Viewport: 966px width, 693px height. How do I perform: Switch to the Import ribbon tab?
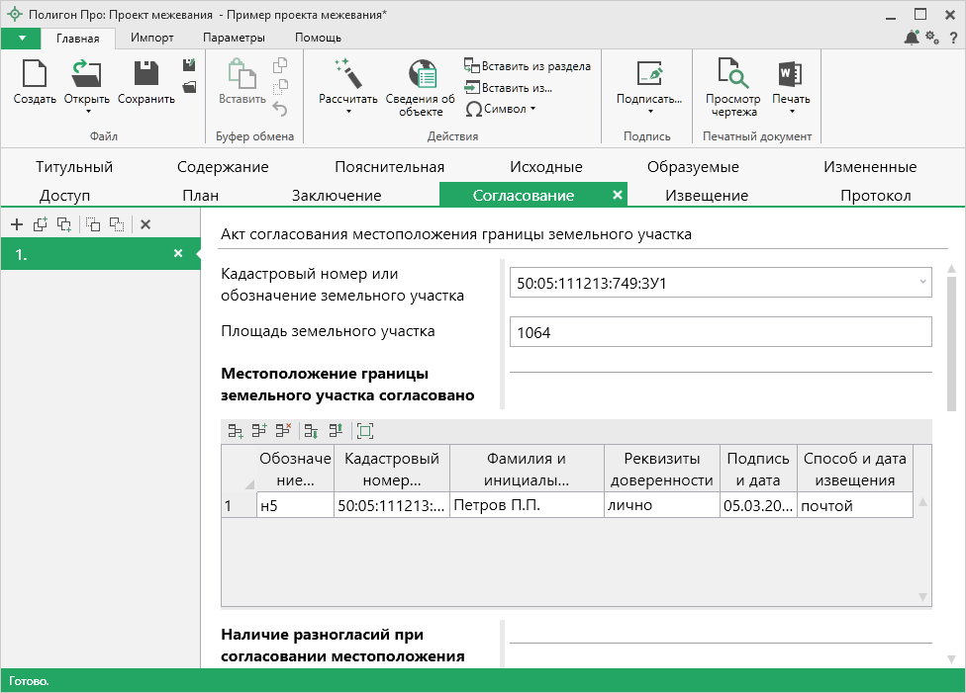pos(151,38)
